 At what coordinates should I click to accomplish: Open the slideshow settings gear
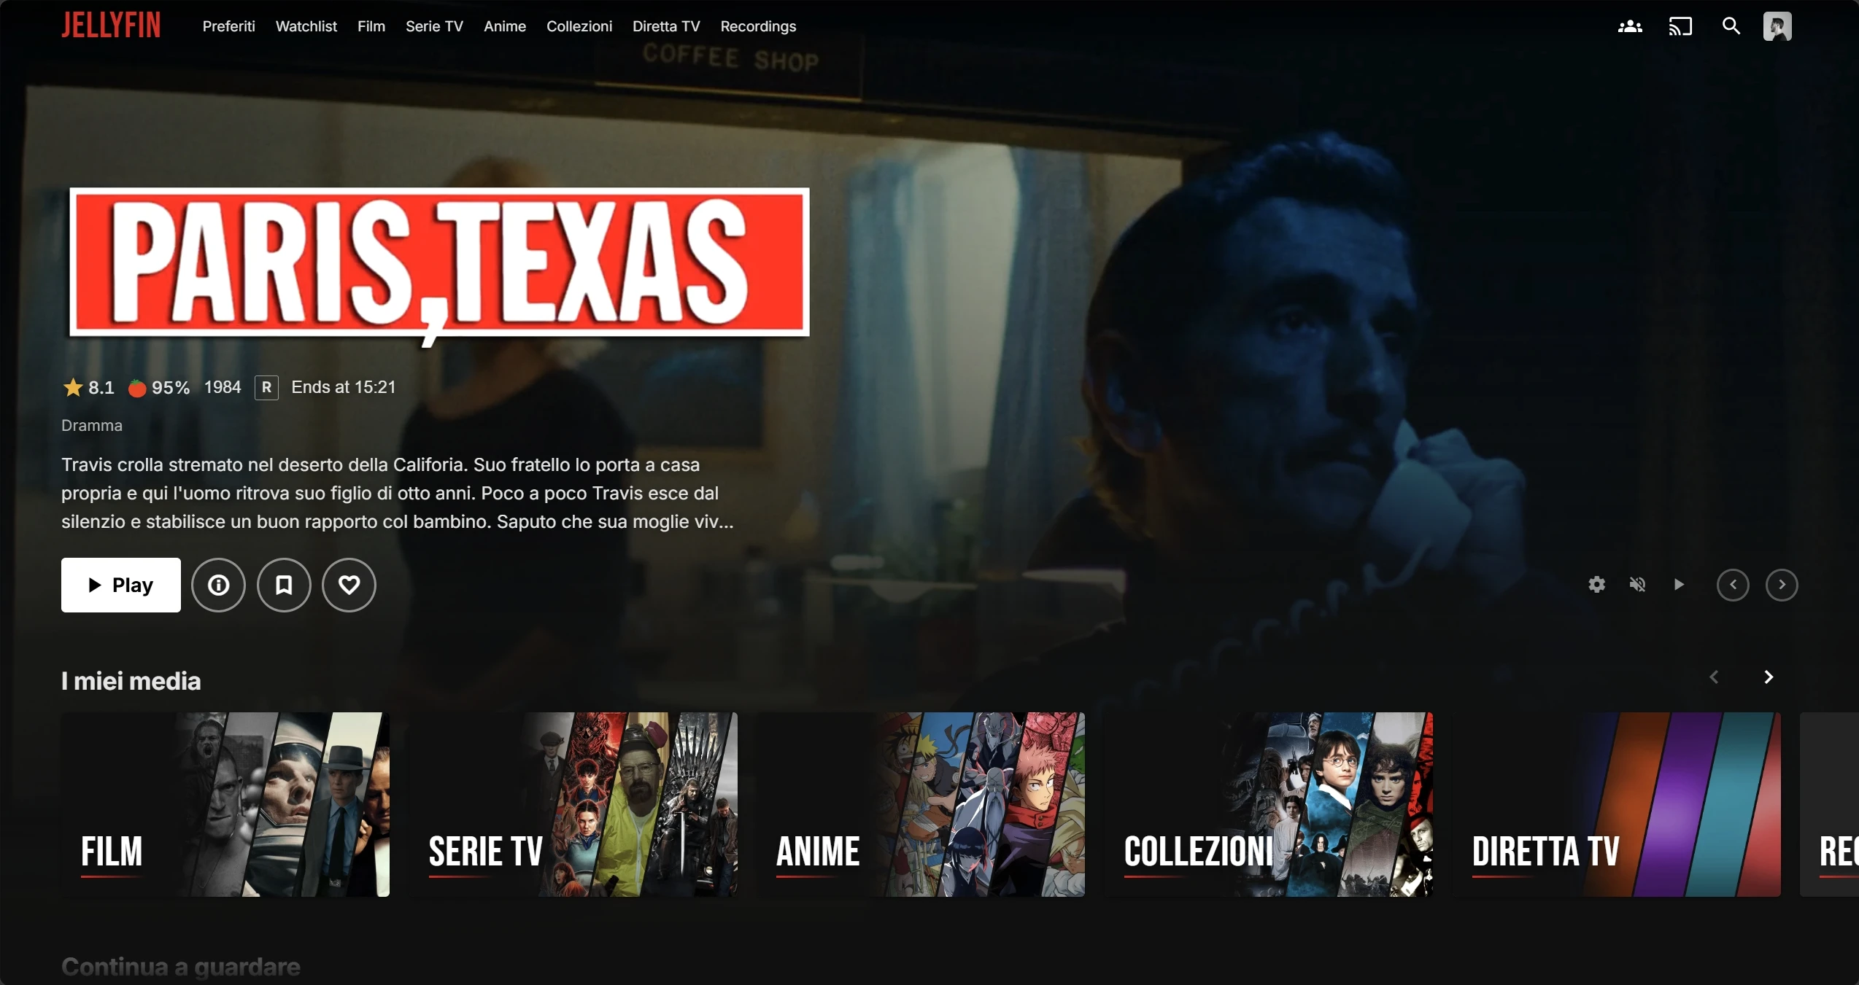tap(1596, 585)
